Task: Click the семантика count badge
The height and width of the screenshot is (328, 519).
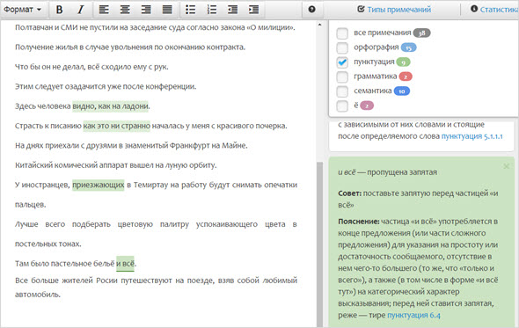Action: [402, 91]
